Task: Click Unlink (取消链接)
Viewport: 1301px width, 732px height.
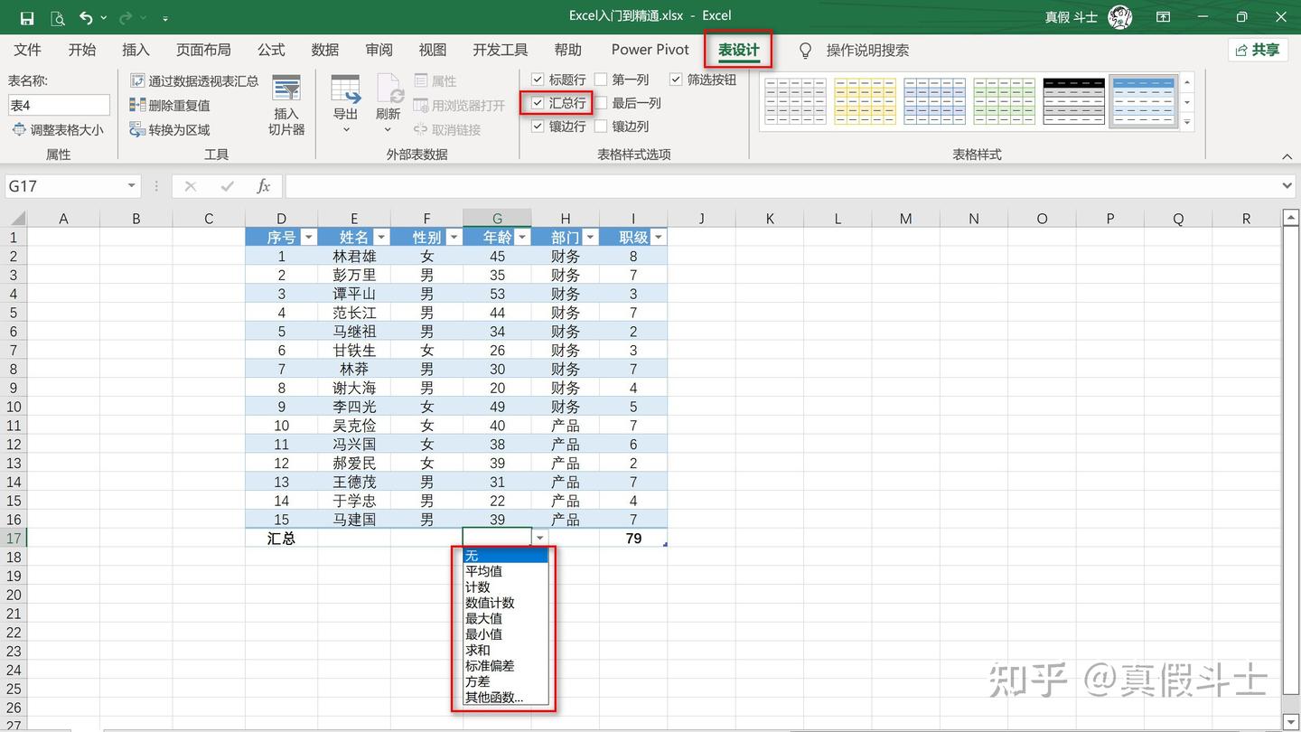Action: point(447,130)
